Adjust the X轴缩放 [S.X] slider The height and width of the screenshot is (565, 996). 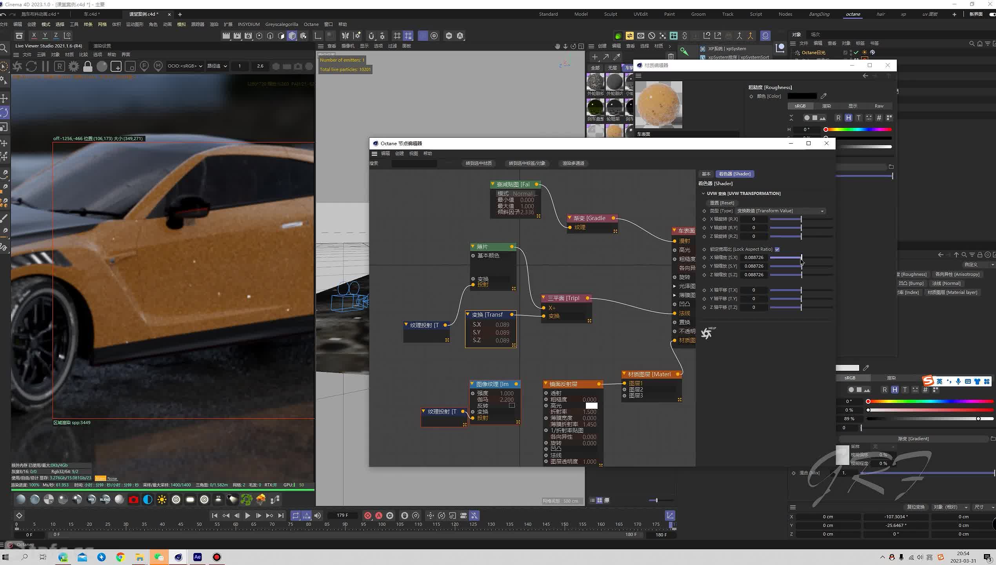801,257
